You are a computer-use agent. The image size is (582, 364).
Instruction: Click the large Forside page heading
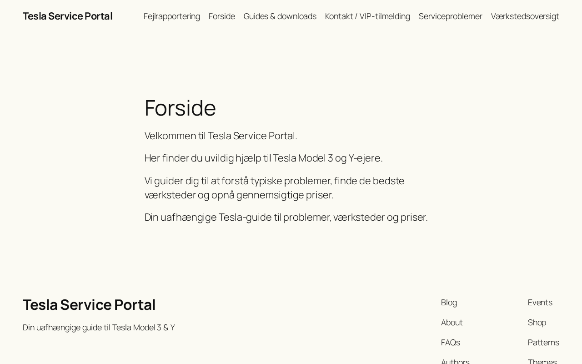(x=180, y=108)
